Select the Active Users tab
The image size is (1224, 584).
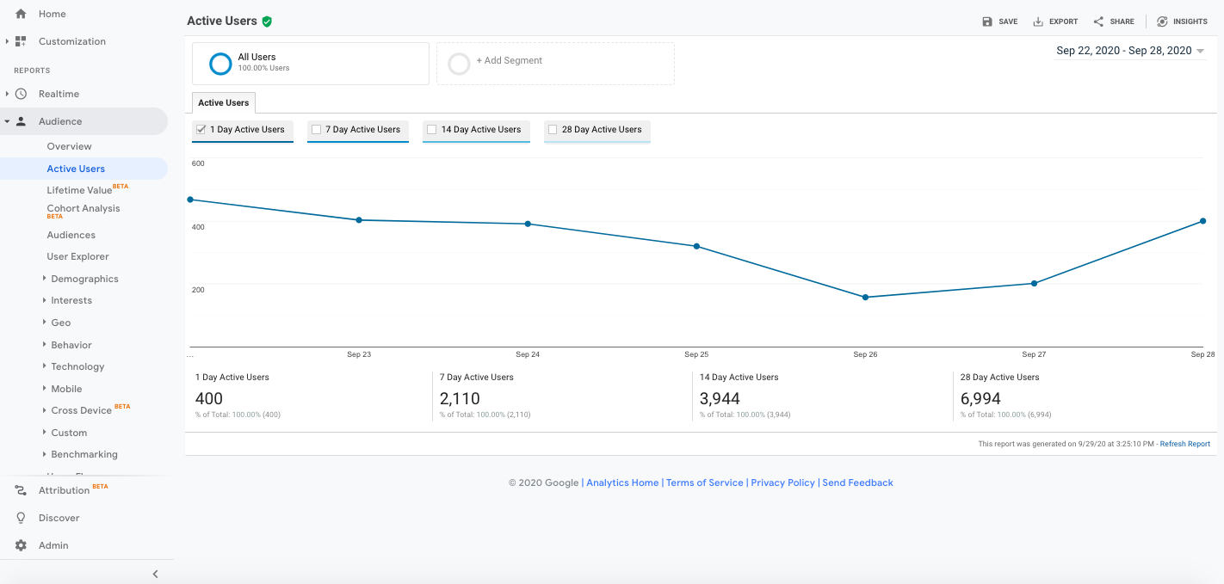click(224, 103)
